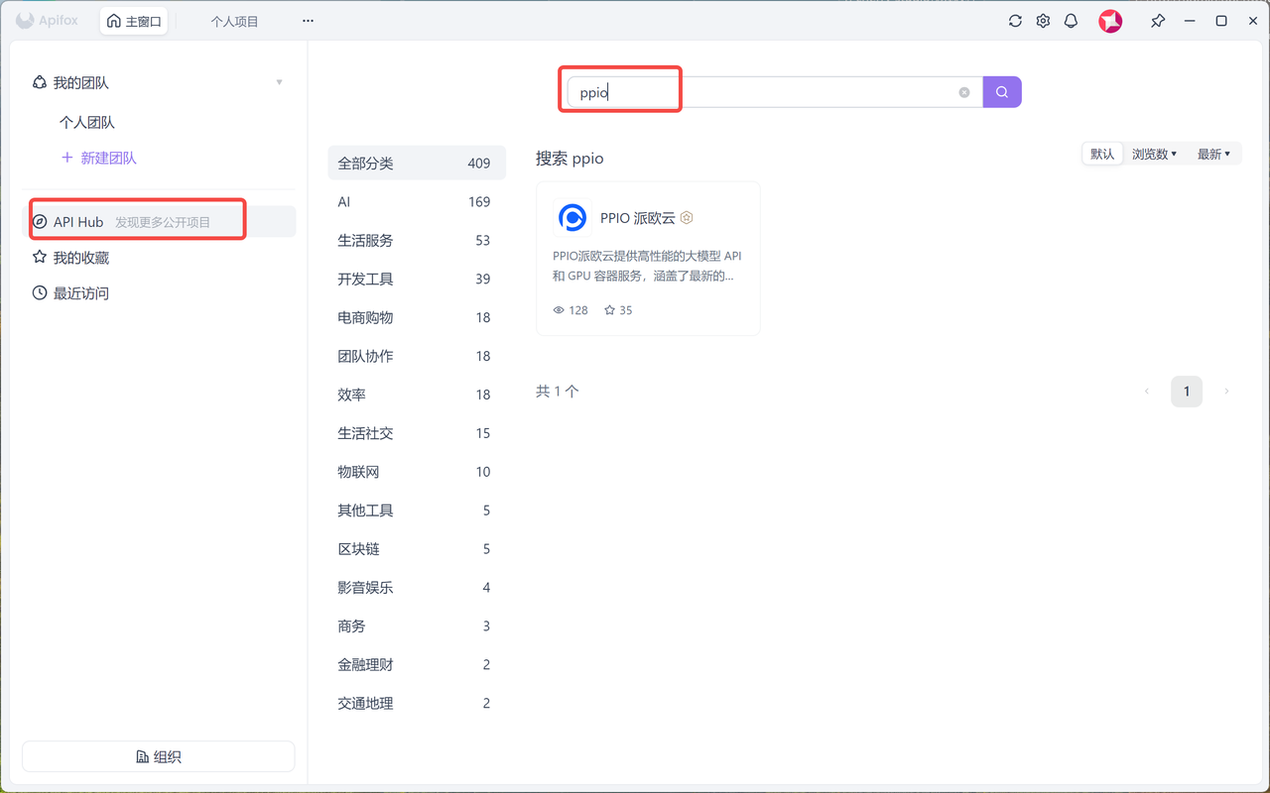Image resolution: width=1270 pixels, height=793 pixels.
Task: Click the PPIO 派欧云 title
Action: pyautogui.click(x=638, y=218)
